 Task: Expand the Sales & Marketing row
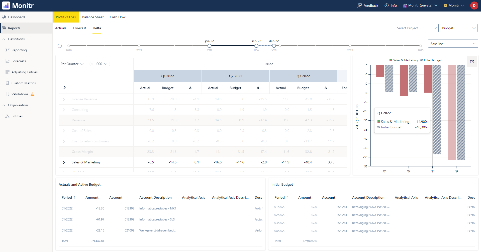point(64,162)
